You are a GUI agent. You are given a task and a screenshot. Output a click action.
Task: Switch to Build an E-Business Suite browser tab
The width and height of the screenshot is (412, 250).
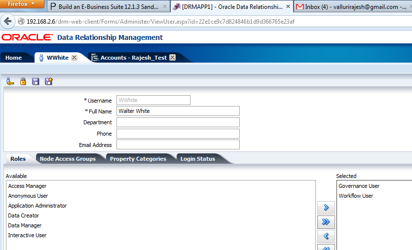point(109,6)
